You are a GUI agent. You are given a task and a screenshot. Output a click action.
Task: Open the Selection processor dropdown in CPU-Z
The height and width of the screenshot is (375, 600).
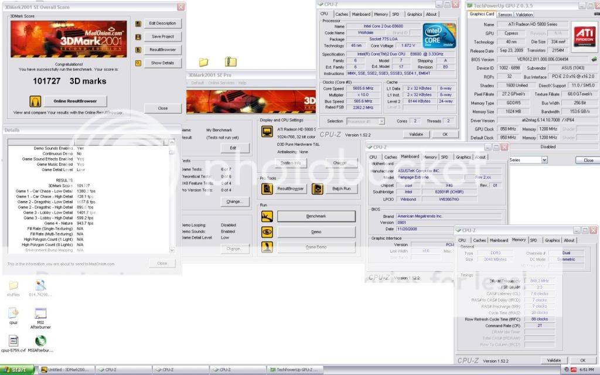point(381,121)
